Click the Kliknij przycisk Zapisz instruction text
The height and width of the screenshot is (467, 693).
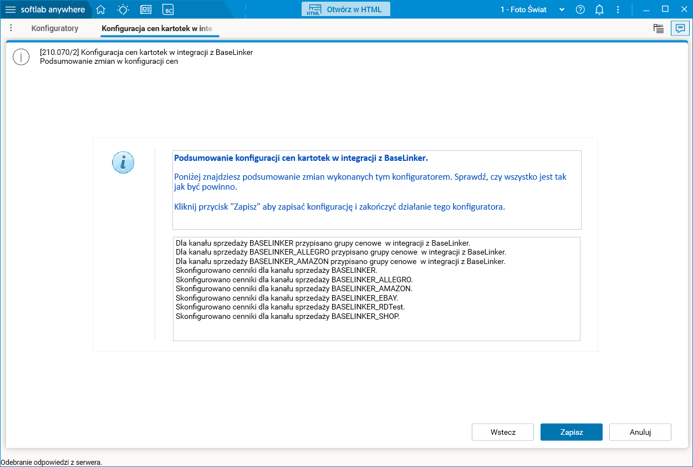(339, 207)
